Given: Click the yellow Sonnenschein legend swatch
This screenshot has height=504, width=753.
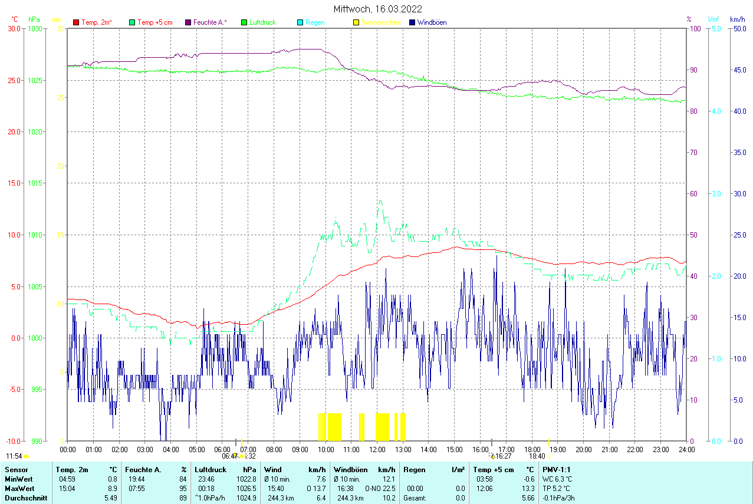Looking at the screenshot, I should coord(356,22).
